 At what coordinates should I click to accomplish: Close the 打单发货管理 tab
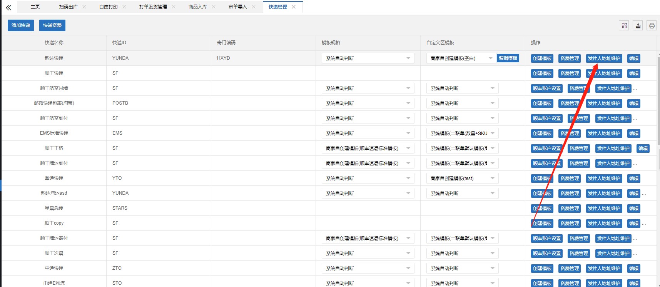(x=174, y=7)
